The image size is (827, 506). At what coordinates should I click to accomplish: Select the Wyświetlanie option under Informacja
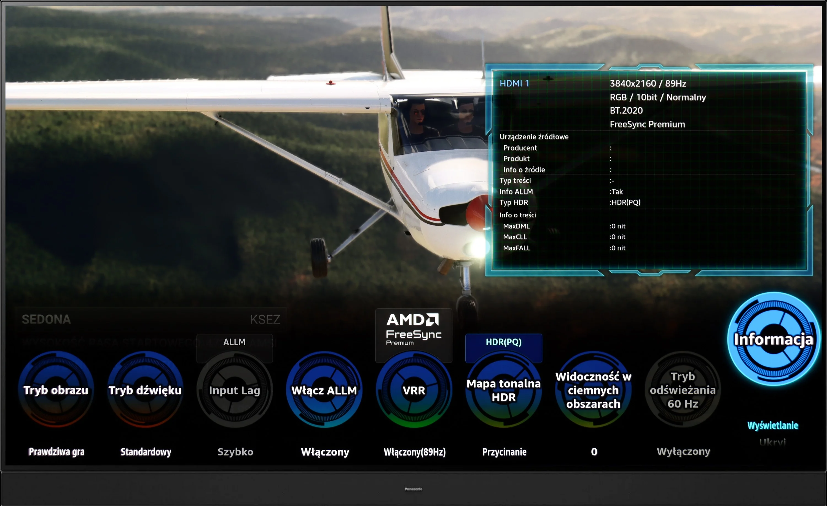(x=773, y=425)
